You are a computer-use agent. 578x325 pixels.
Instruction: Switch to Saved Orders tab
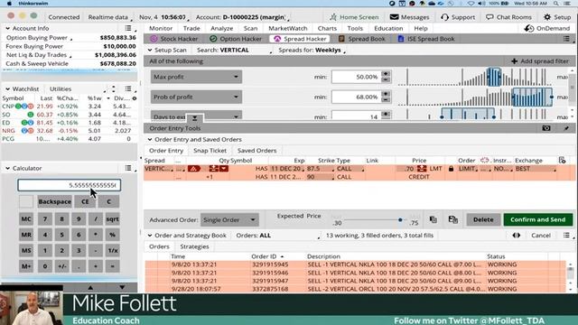coord(256,151)
